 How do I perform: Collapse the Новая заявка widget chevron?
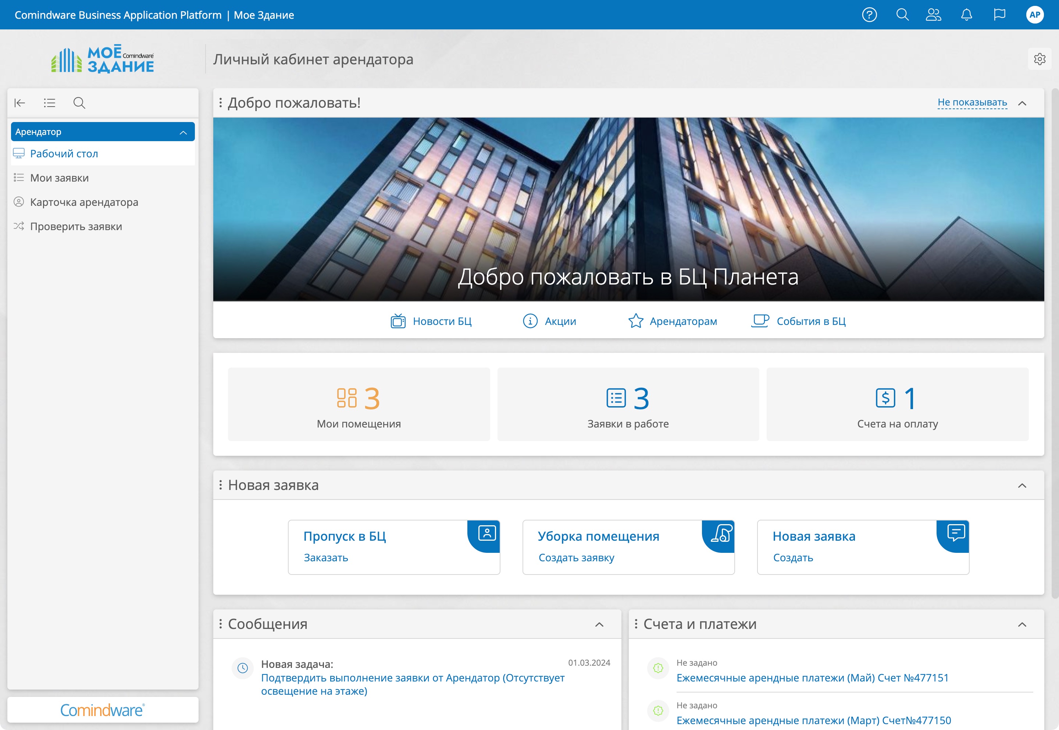pos(1022,485)
